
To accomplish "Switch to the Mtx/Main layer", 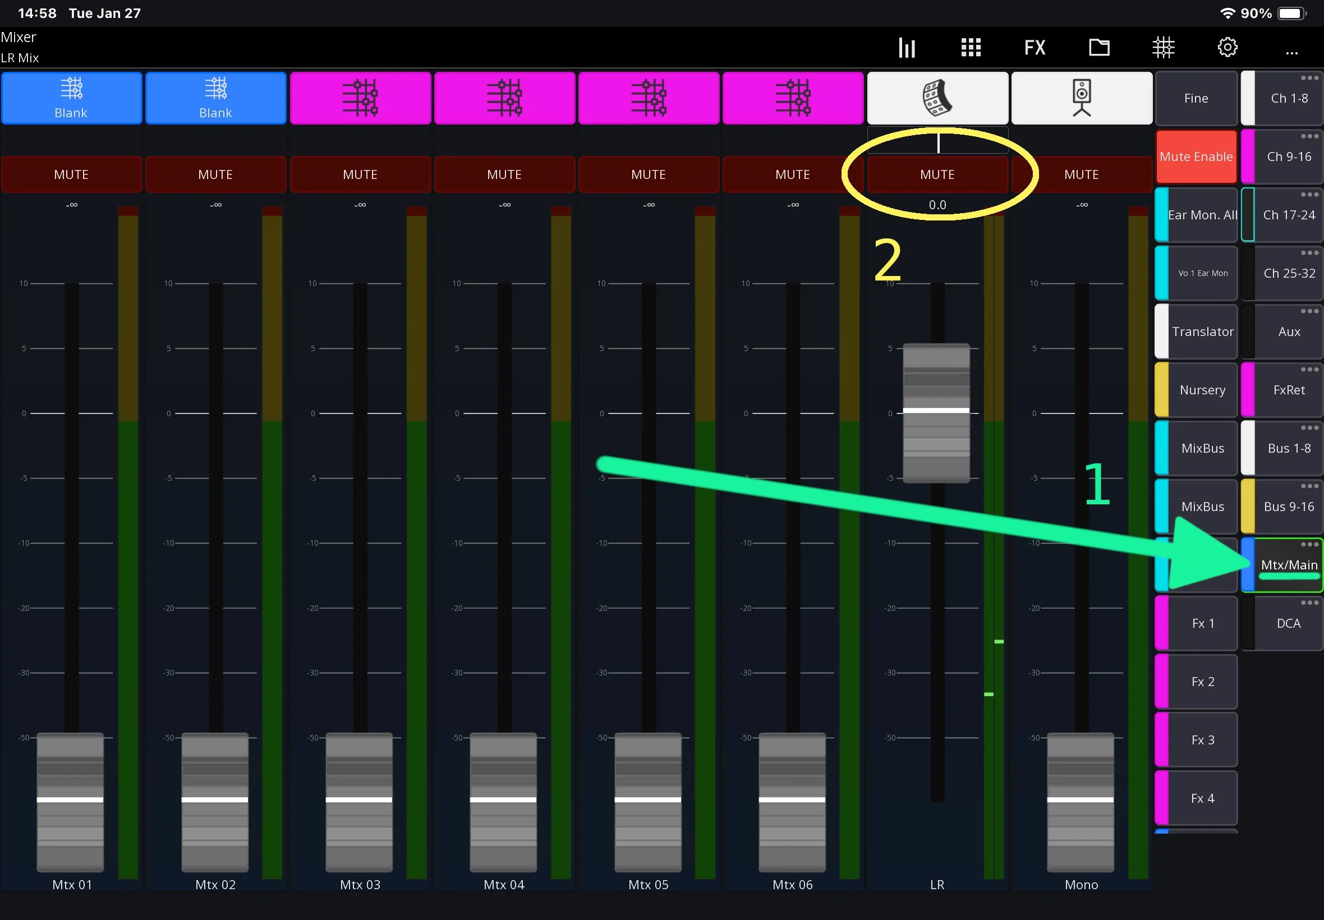I will tap(1288, 565).
